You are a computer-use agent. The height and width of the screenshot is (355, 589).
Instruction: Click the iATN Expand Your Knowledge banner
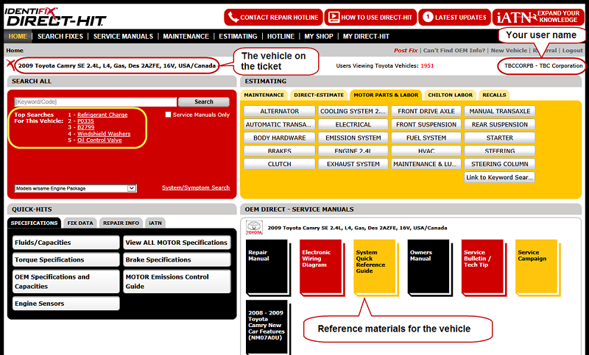[538, 17]
